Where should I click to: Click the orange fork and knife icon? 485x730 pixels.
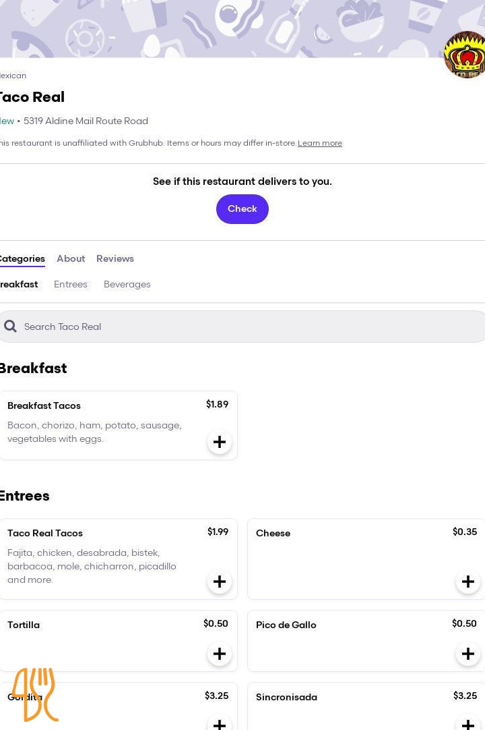tap(35, 694)
